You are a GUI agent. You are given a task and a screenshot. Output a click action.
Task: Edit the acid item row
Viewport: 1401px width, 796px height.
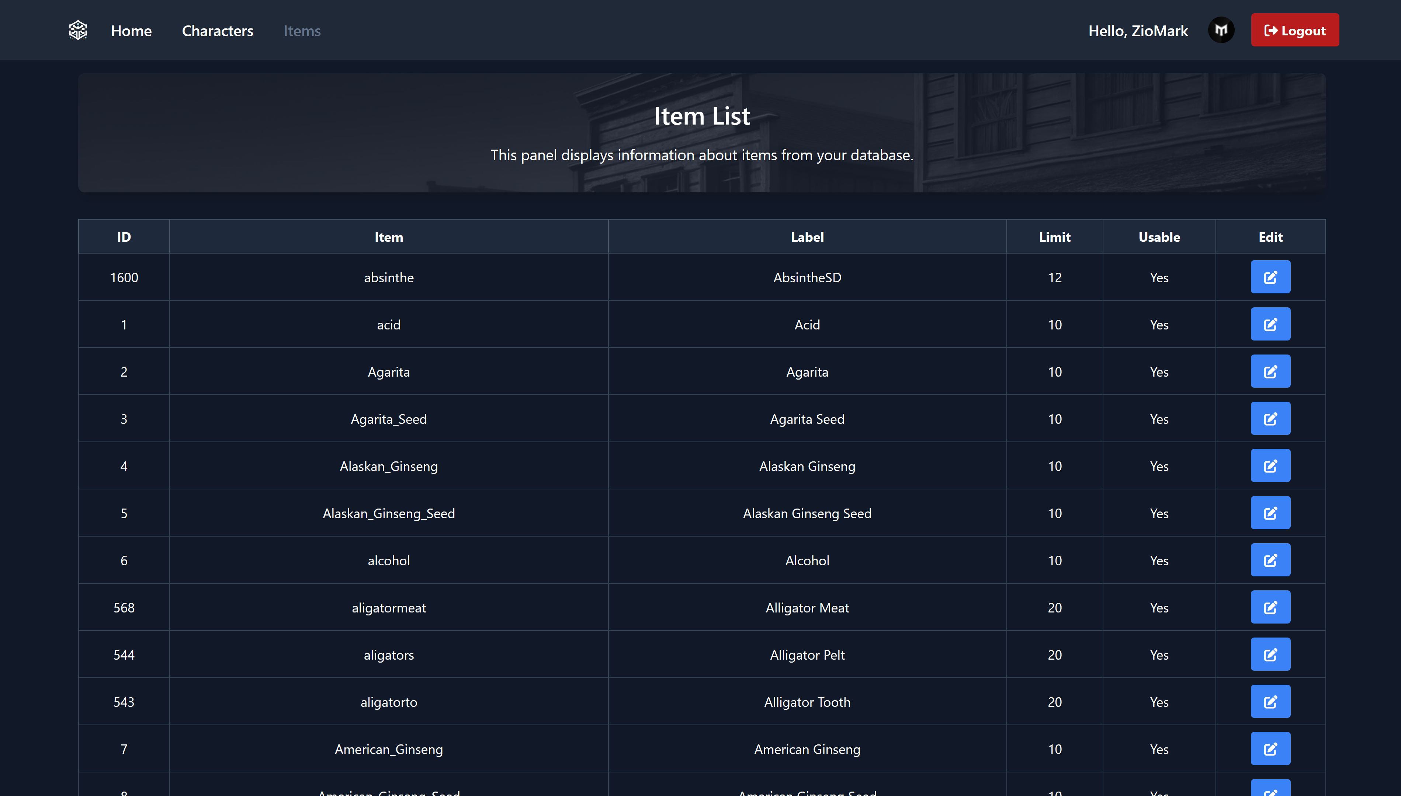tap(1270, 324)
